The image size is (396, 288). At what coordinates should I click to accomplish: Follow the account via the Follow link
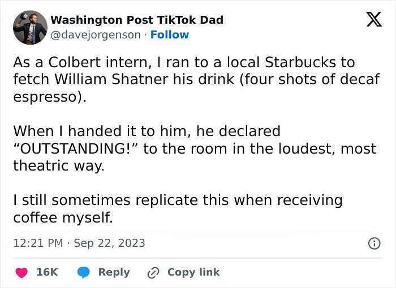pyautogui.click(x=170, y=34)
